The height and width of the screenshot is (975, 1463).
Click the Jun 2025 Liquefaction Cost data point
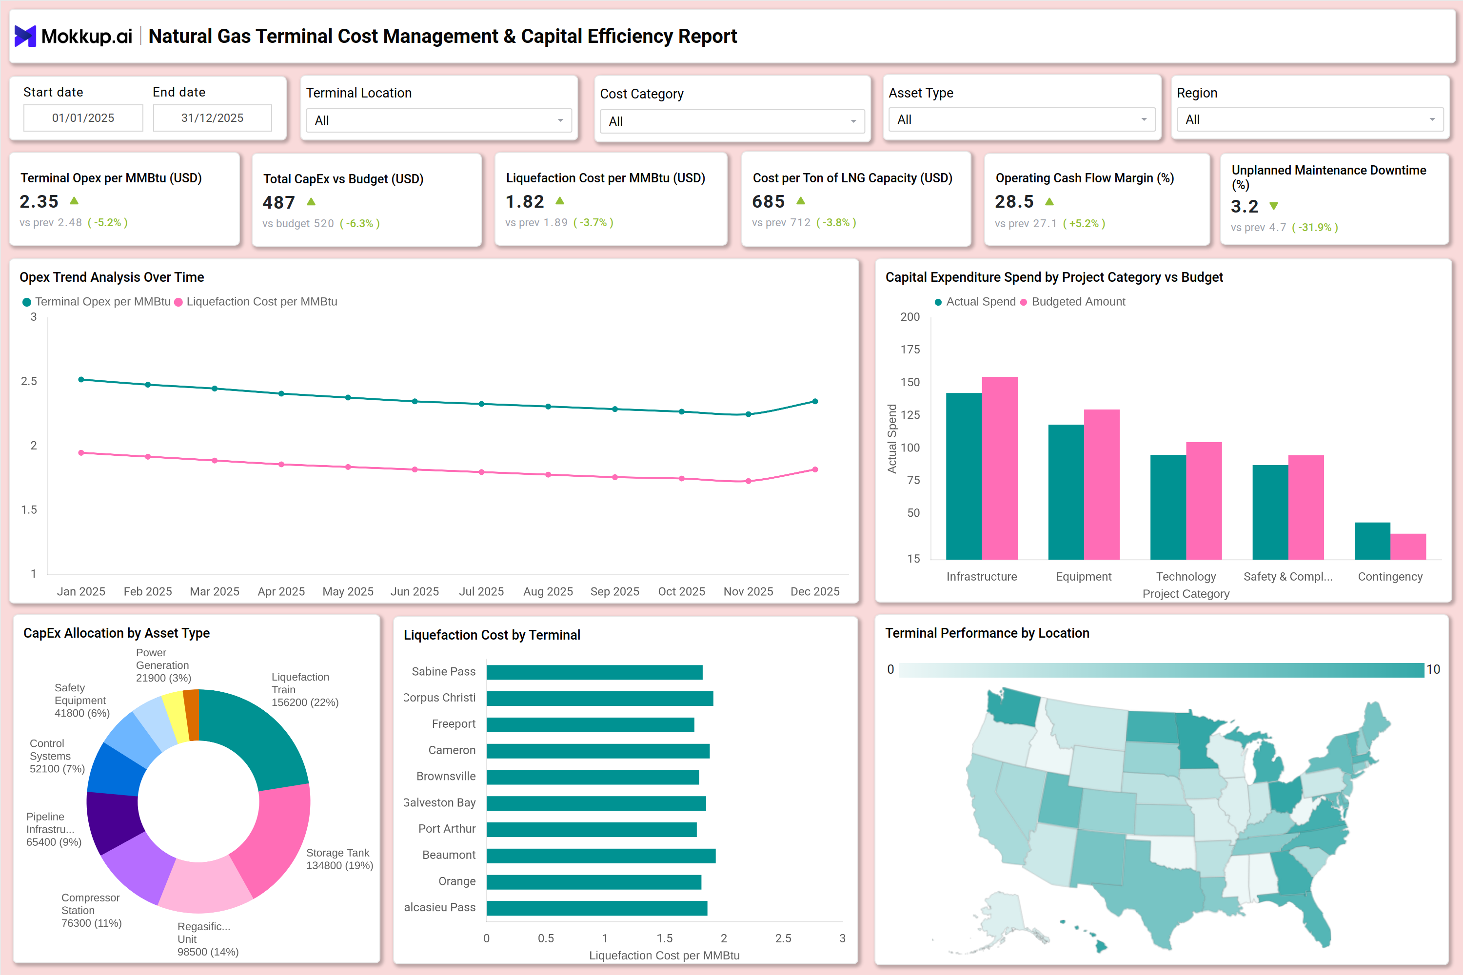tap(415, 469)
